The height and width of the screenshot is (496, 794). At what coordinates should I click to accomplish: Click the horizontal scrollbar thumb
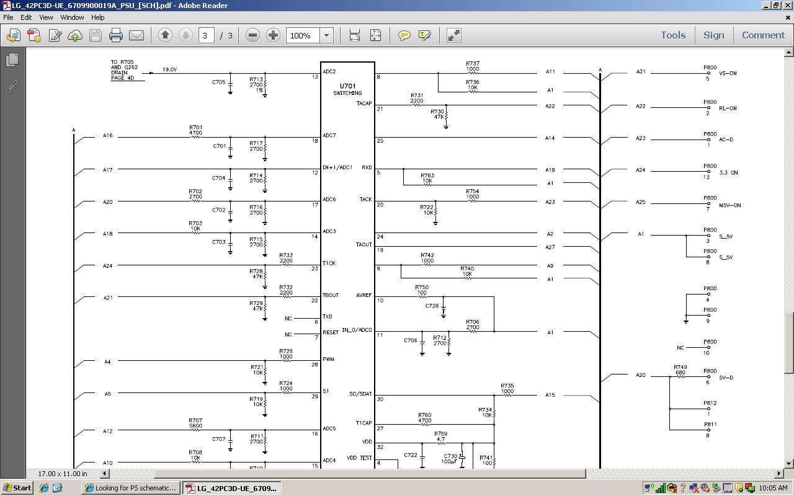point(369,474)
